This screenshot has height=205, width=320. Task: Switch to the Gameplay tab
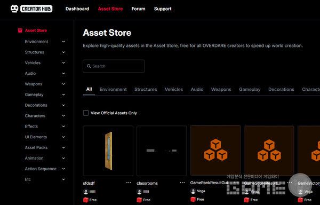point(250,90)
